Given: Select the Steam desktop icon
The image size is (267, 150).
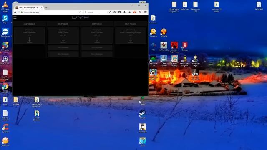Looking at the screenshot, I should click(x=142, y=115).
